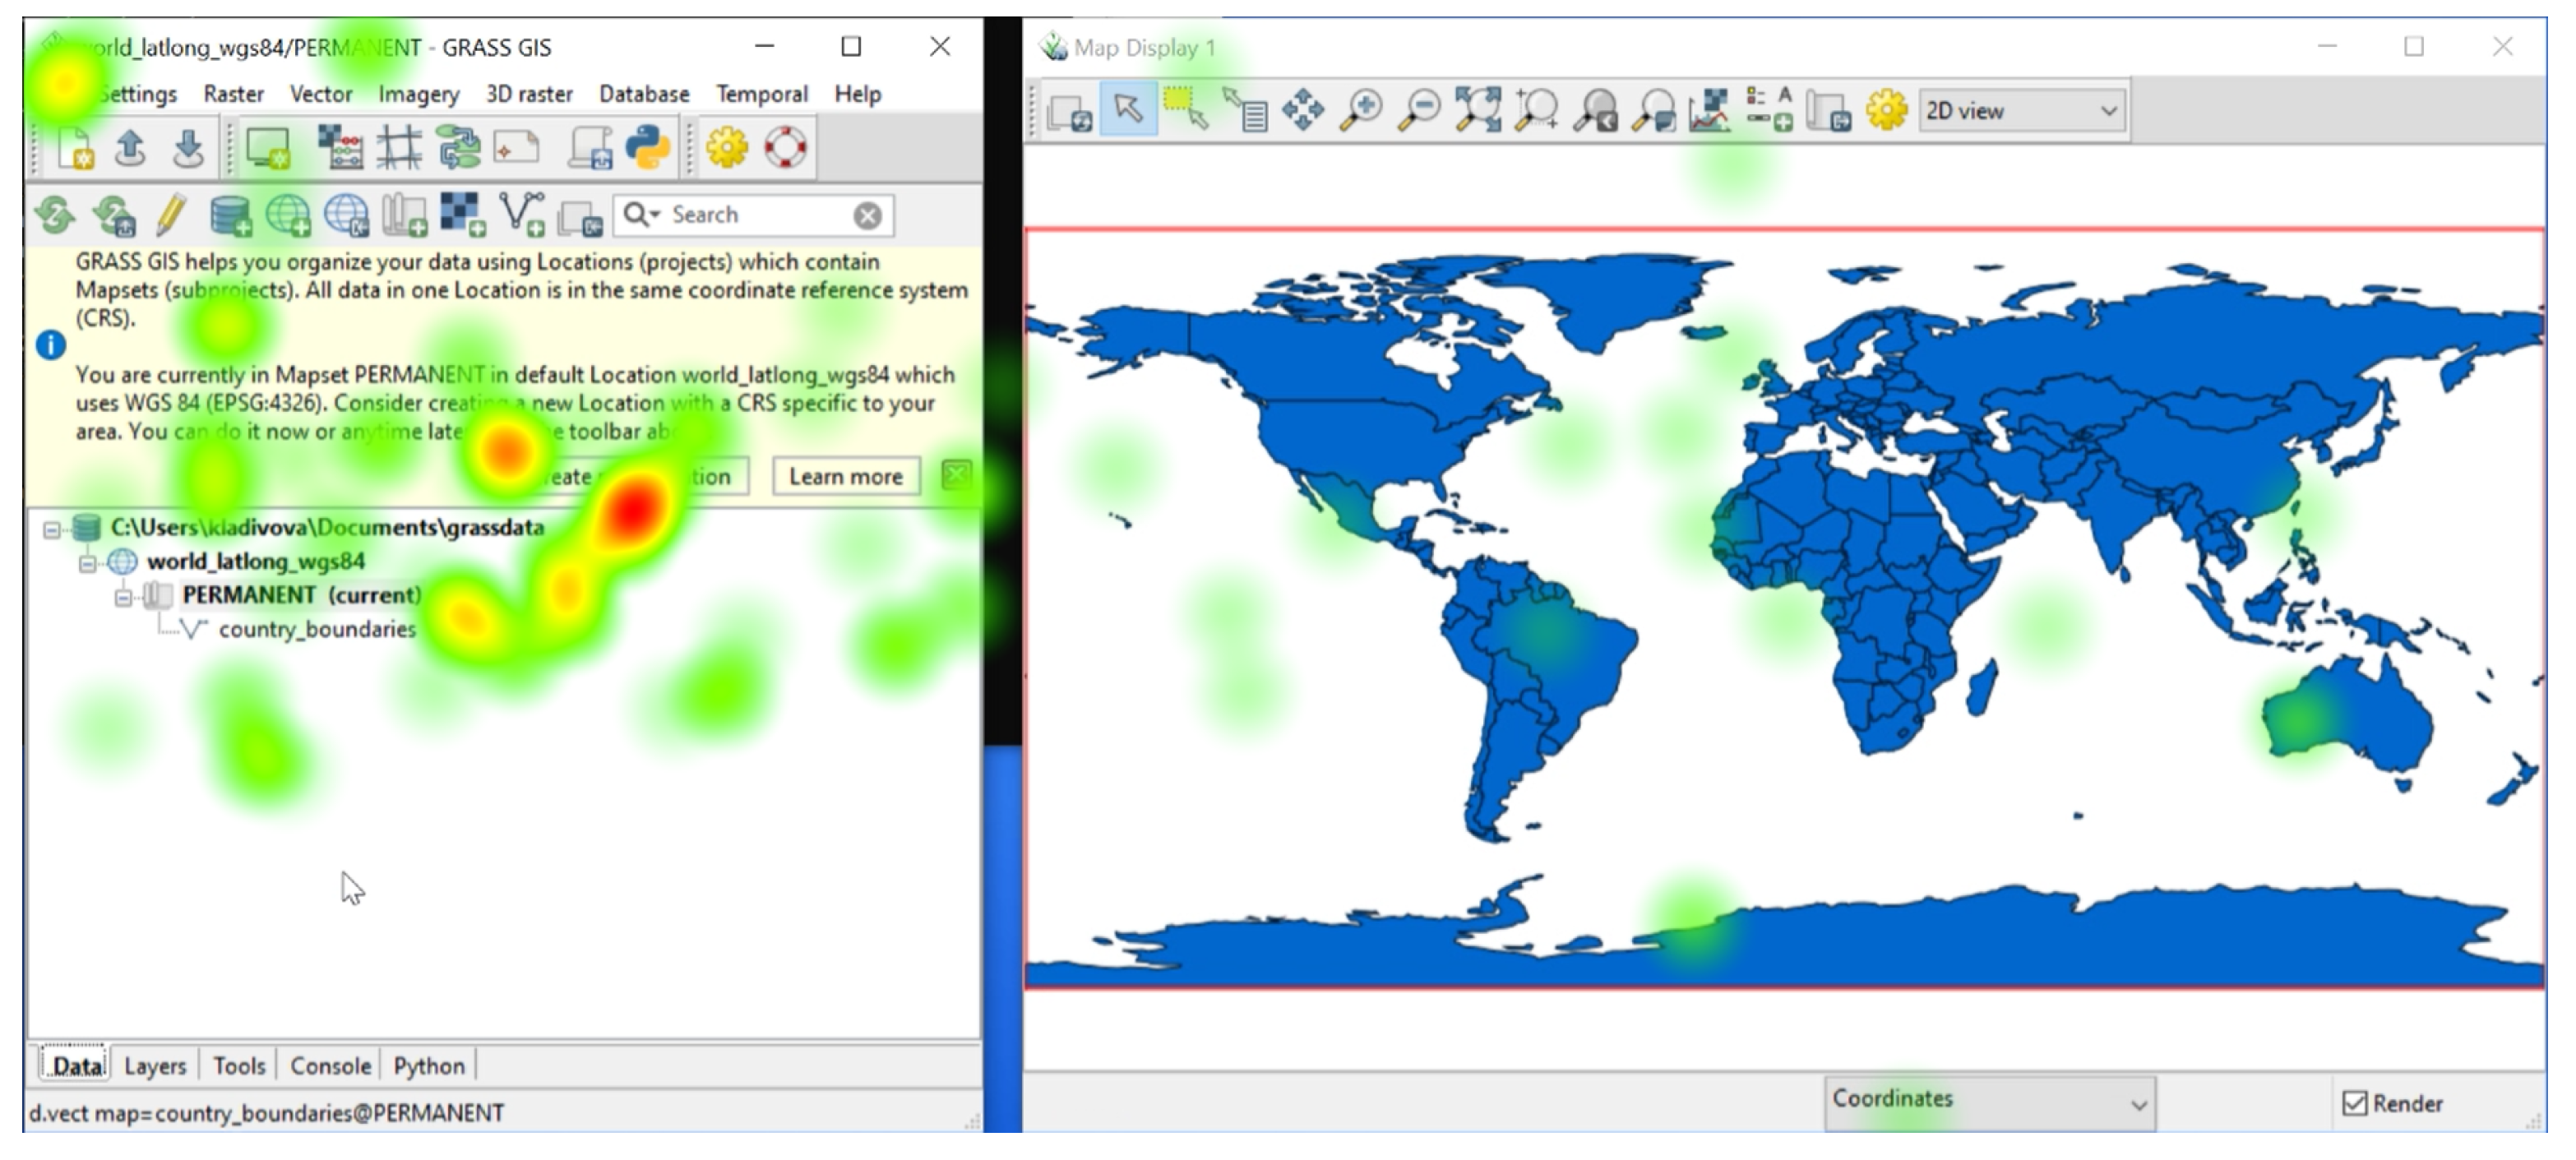This screenshot has width=2576, height=1160.
Task: Click the pencil edit icon in data toolbar
Action: pos(171,215)
